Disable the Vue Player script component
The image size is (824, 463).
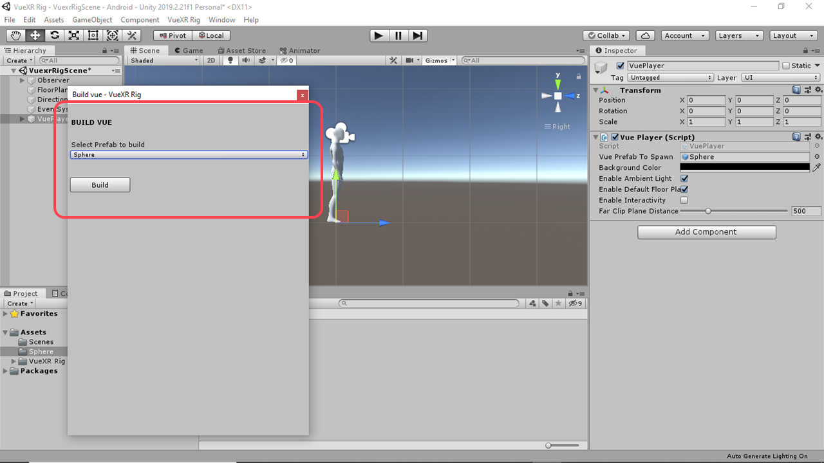click(x=615, y=137)
